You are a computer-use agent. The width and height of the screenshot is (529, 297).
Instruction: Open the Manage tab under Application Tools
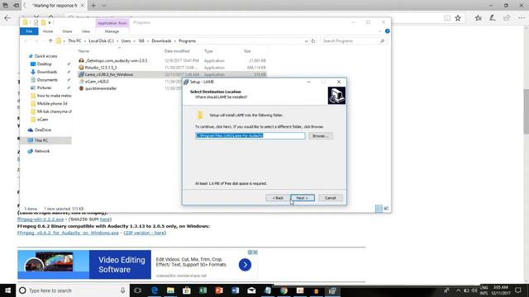112,31
